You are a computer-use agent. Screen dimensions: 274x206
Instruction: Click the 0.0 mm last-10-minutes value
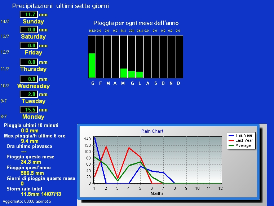click(30, 131)
